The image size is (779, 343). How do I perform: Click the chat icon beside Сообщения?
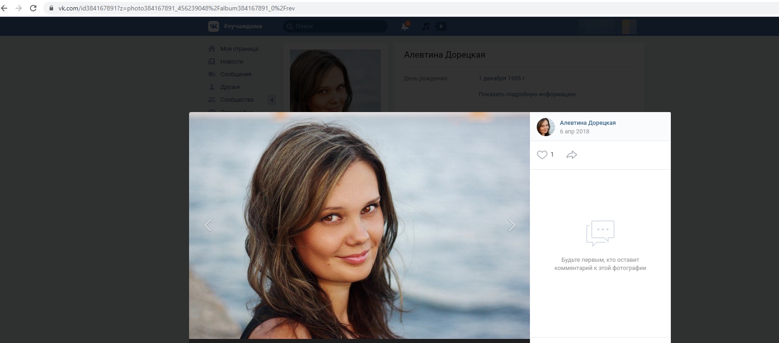click(212, 74)
